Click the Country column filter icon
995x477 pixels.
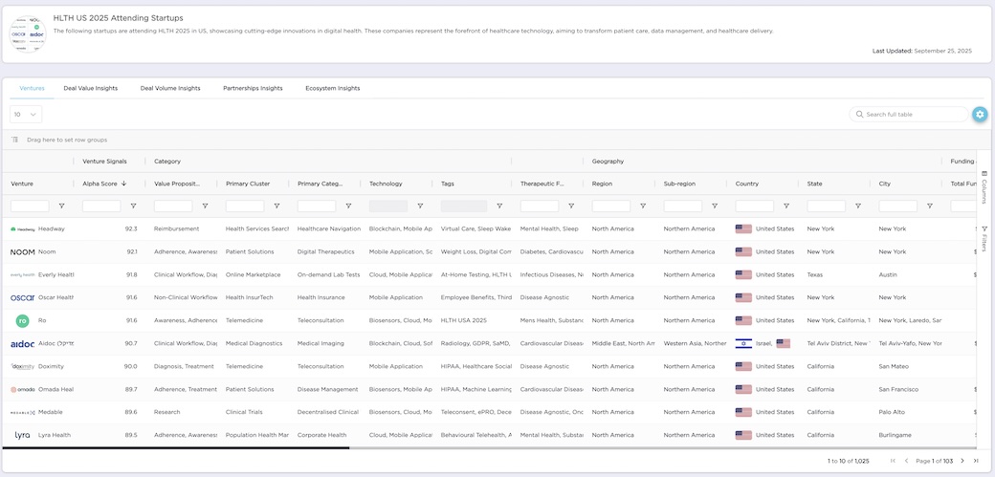[x=786, y=206]
